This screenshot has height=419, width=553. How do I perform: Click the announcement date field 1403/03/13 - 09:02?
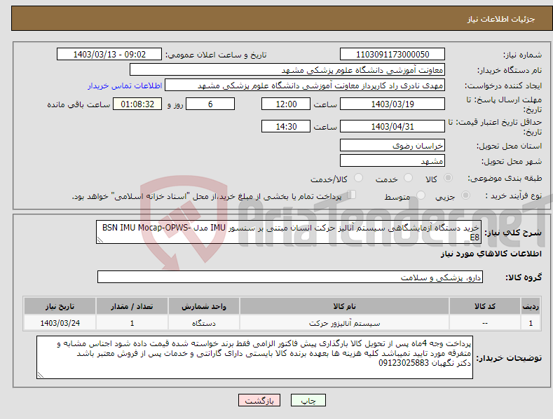point(109,55)
